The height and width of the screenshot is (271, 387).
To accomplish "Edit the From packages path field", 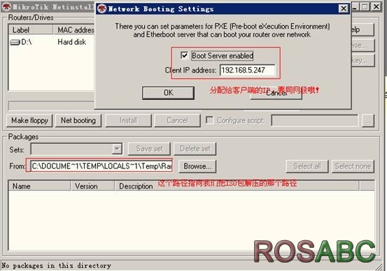I will click(x=101, y=166).
